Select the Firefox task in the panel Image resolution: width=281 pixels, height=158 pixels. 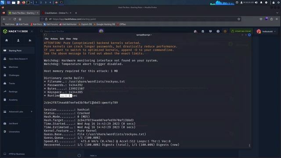[x=57, y=3]
